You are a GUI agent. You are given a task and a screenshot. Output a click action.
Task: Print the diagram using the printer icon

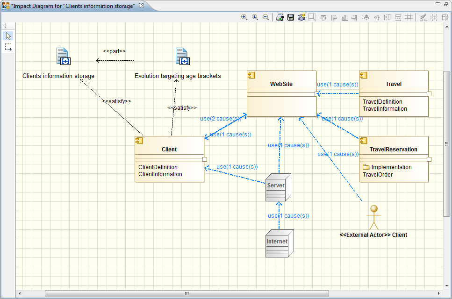click(x=280, y=17)
